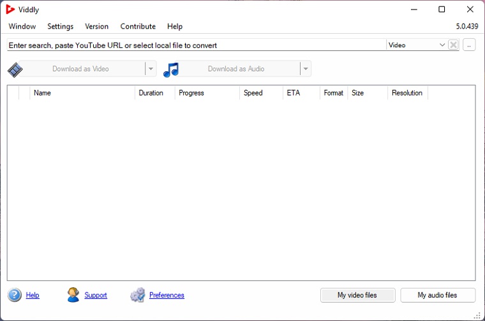Click the ETA column header
This screenshot has height=321, width=485.
(x=301, y=92)
